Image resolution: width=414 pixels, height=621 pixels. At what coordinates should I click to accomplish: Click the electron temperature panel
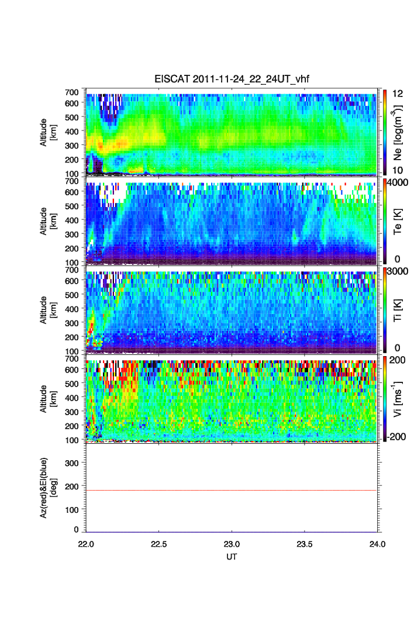click(232, 222)
